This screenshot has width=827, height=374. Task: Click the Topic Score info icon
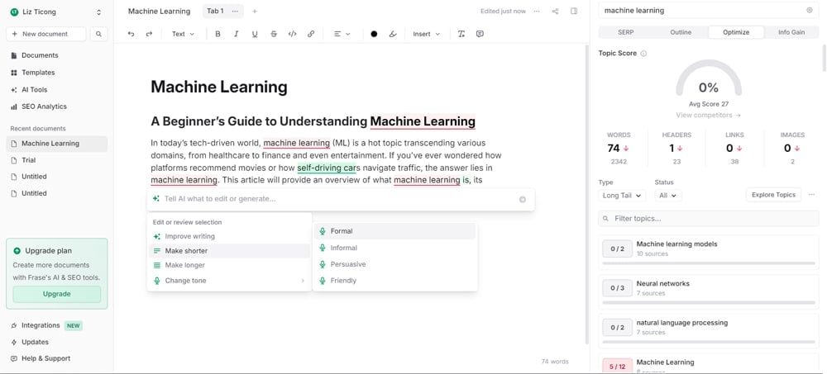click(x=643, y=53)
